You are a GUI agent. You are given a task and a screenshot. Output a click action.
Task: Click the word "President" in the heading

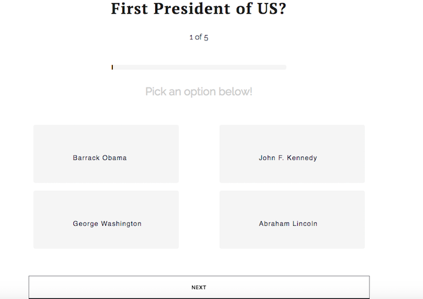pos(192,9)
